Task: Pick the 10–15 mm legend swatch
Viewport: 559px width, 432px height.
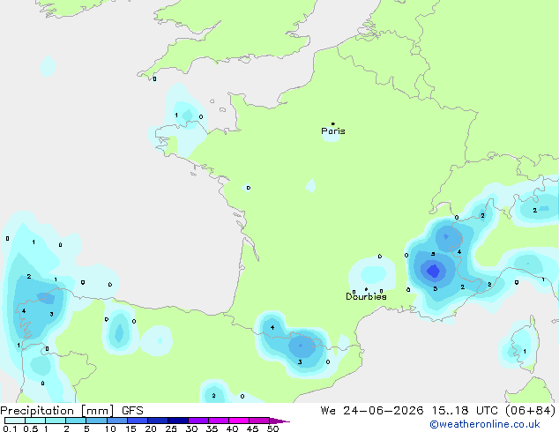Action: coord(117,421)
